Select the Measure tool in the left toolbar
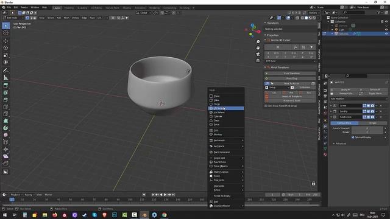This screenshot has height=219, width=390. pyautogui.click(x=5, y=77)
